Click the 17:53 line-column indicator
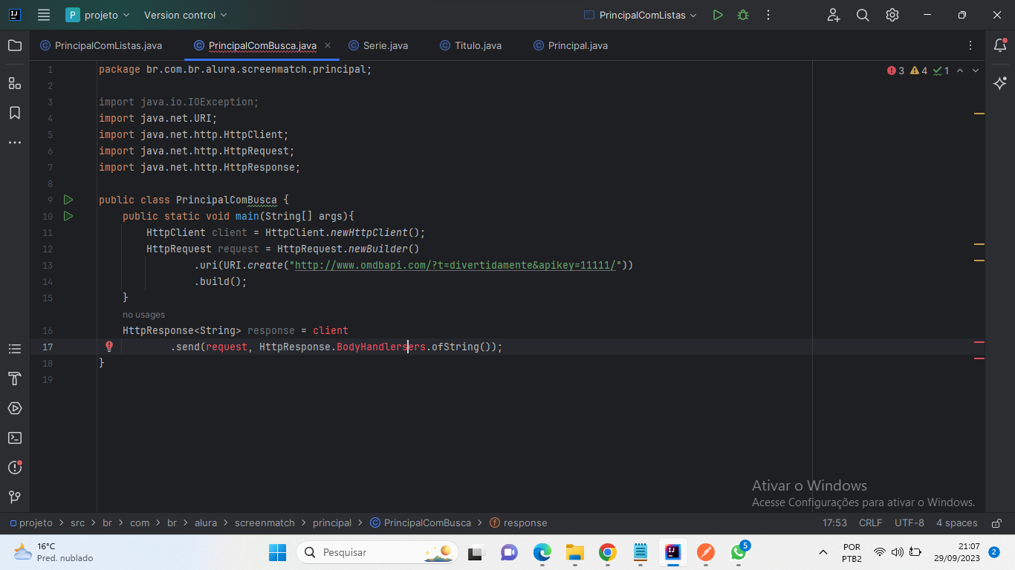This screenshot has width=1015, height=570. pos(834,522)
